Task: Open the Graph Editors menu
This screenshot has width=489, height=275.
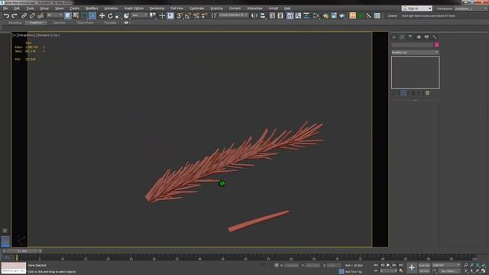Action: 134,8
